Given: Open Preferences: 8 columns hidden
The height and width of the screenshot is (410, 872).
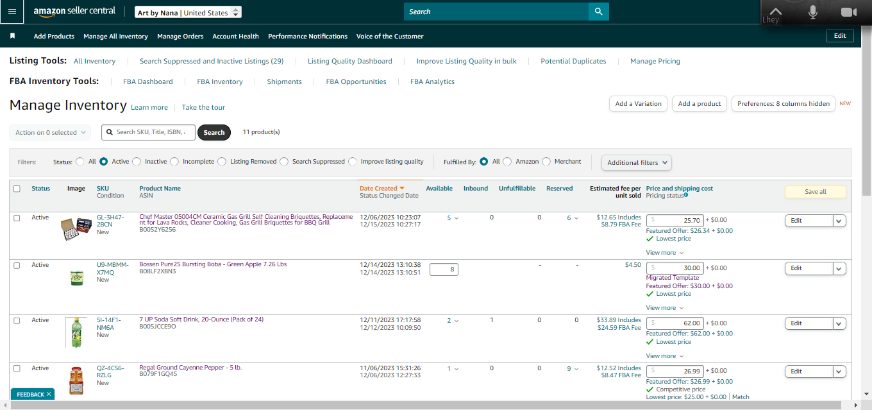Looking at the screenshot, I should tap(784, 104).
